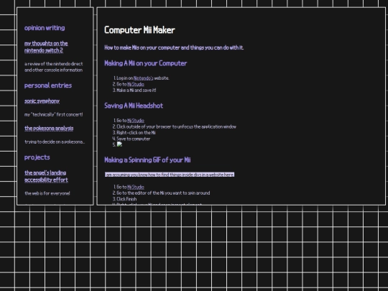Click the "Save to computer" step

point(134,139)
